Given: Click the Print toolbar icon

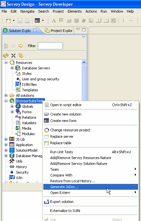Looking at the screenshot, I should coord(27,21).
